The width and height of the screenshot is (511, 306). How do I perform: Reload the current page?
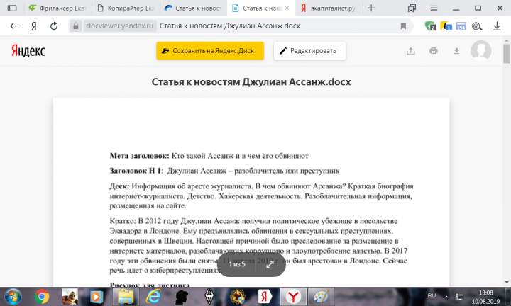point(54,26)
